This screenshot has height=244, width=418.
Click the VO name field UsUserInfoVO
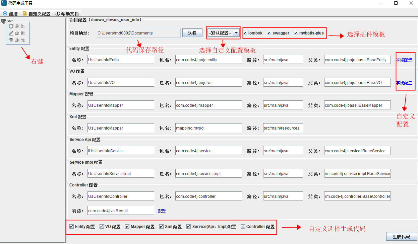click(x=121, y=82)
